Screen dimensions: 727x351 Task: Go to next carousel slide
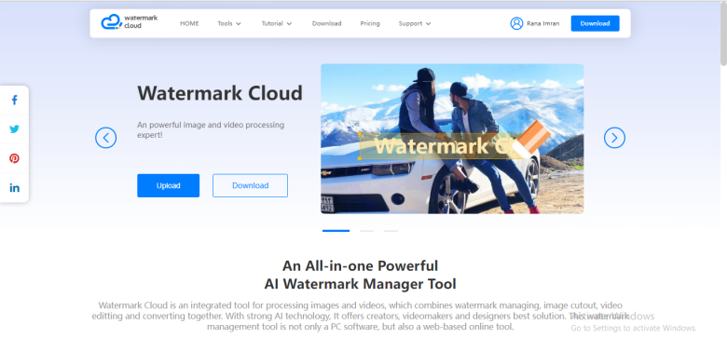pyautogui.click(x=614, y=138)
